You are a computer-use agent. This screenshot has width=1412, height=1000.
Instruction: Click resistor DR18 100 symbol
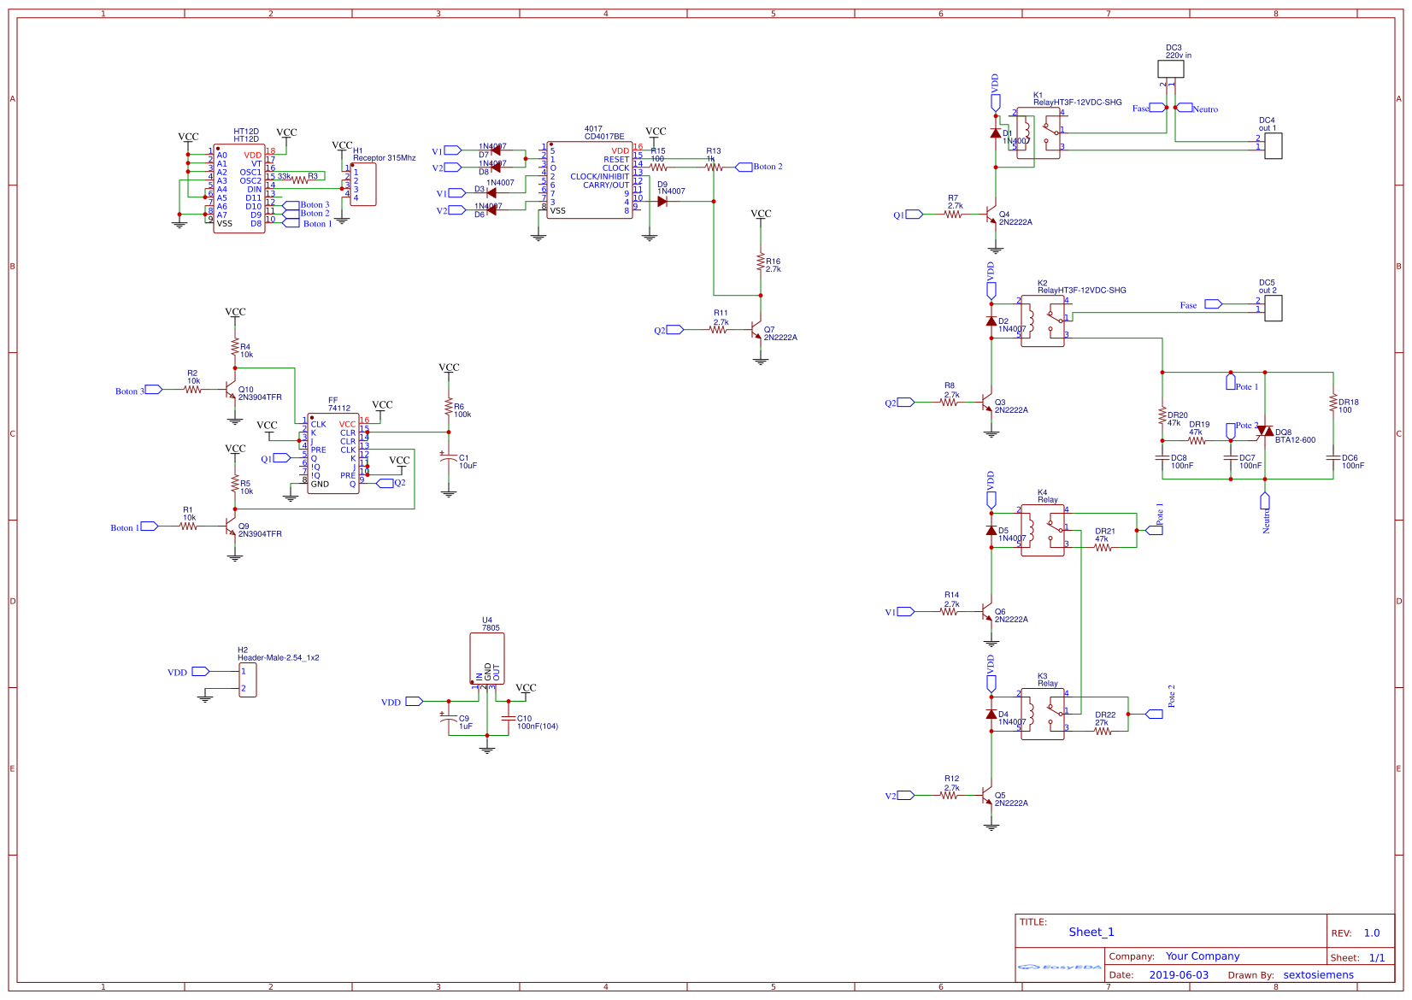click(x=1333, y=403)
